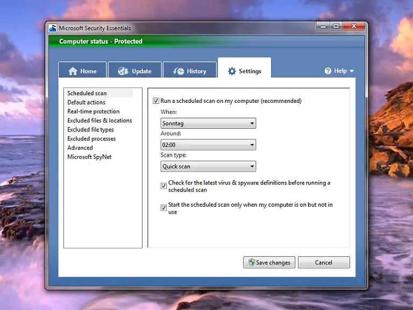The width and height of the screenshot is (413, 310).
Task: Click the History tab icon
Action: pos(178,71)
